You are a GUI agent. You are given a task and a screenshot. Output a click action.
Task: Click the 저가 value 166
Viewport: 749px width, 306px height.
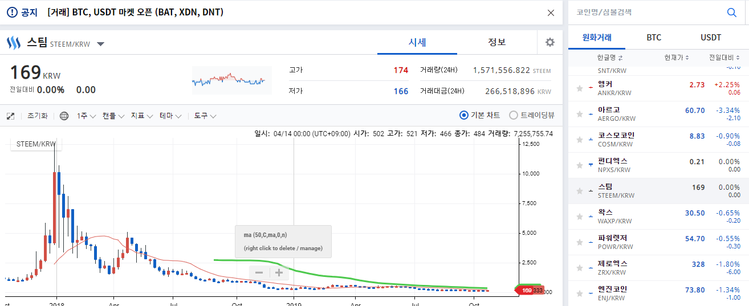point(401,91)
